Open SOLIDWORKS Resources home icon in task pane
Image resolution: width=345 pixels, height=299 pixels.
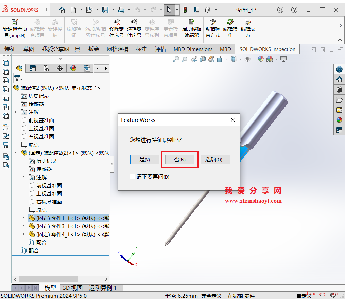click(x=339, y=79)
